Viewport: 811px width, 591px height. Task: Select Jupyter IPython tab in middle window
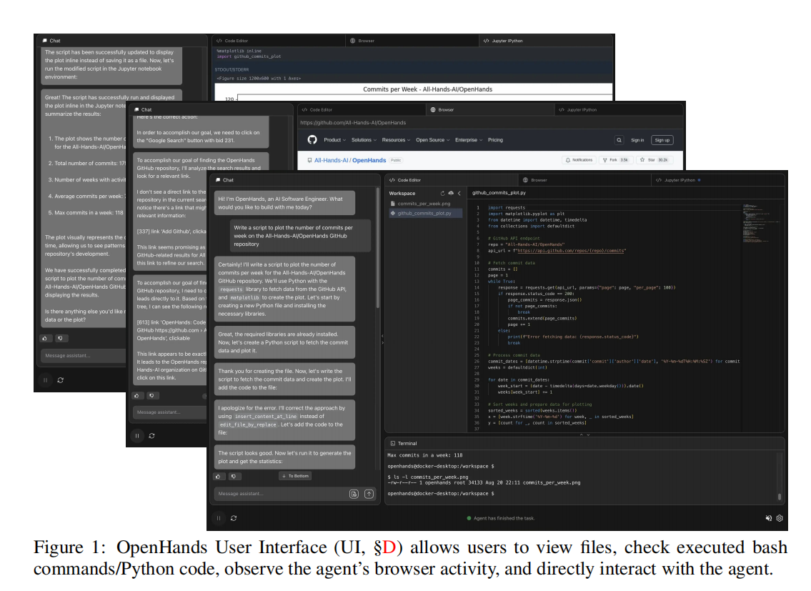[x=578, y=110]
